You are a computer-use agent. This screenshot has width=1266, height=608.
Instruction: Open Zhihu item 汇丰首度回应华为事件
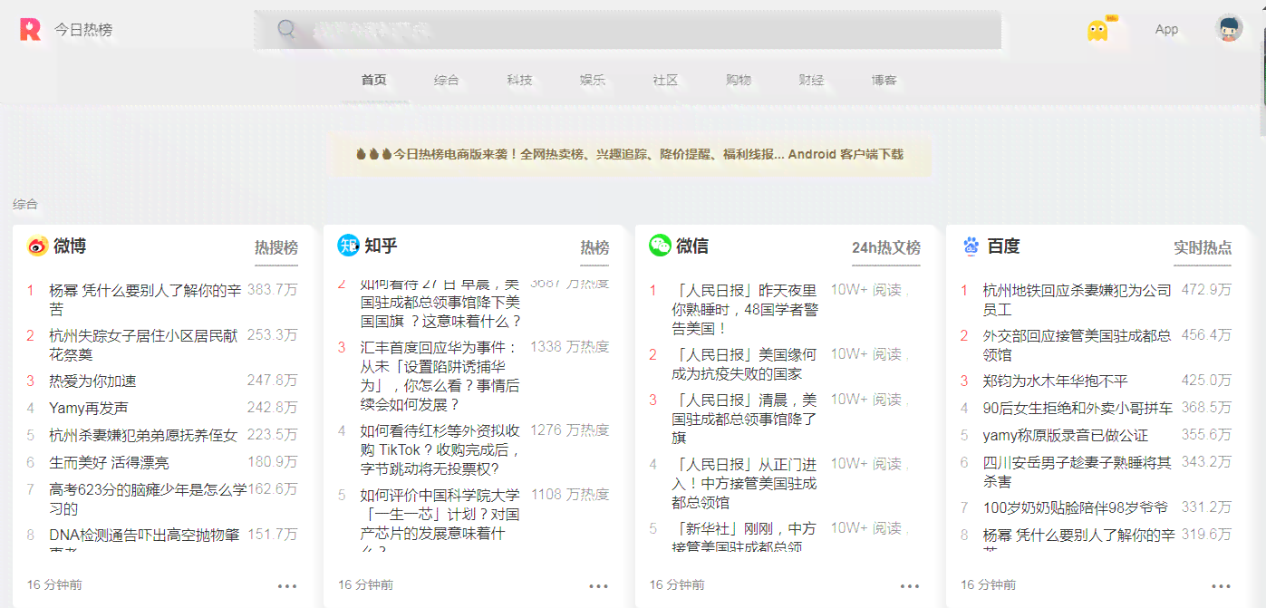(x=439, y=376)
